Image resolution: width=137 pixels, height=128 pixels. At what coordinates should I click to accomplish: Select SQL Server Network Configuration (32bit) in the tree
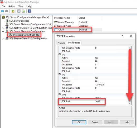tap(30, 24)
